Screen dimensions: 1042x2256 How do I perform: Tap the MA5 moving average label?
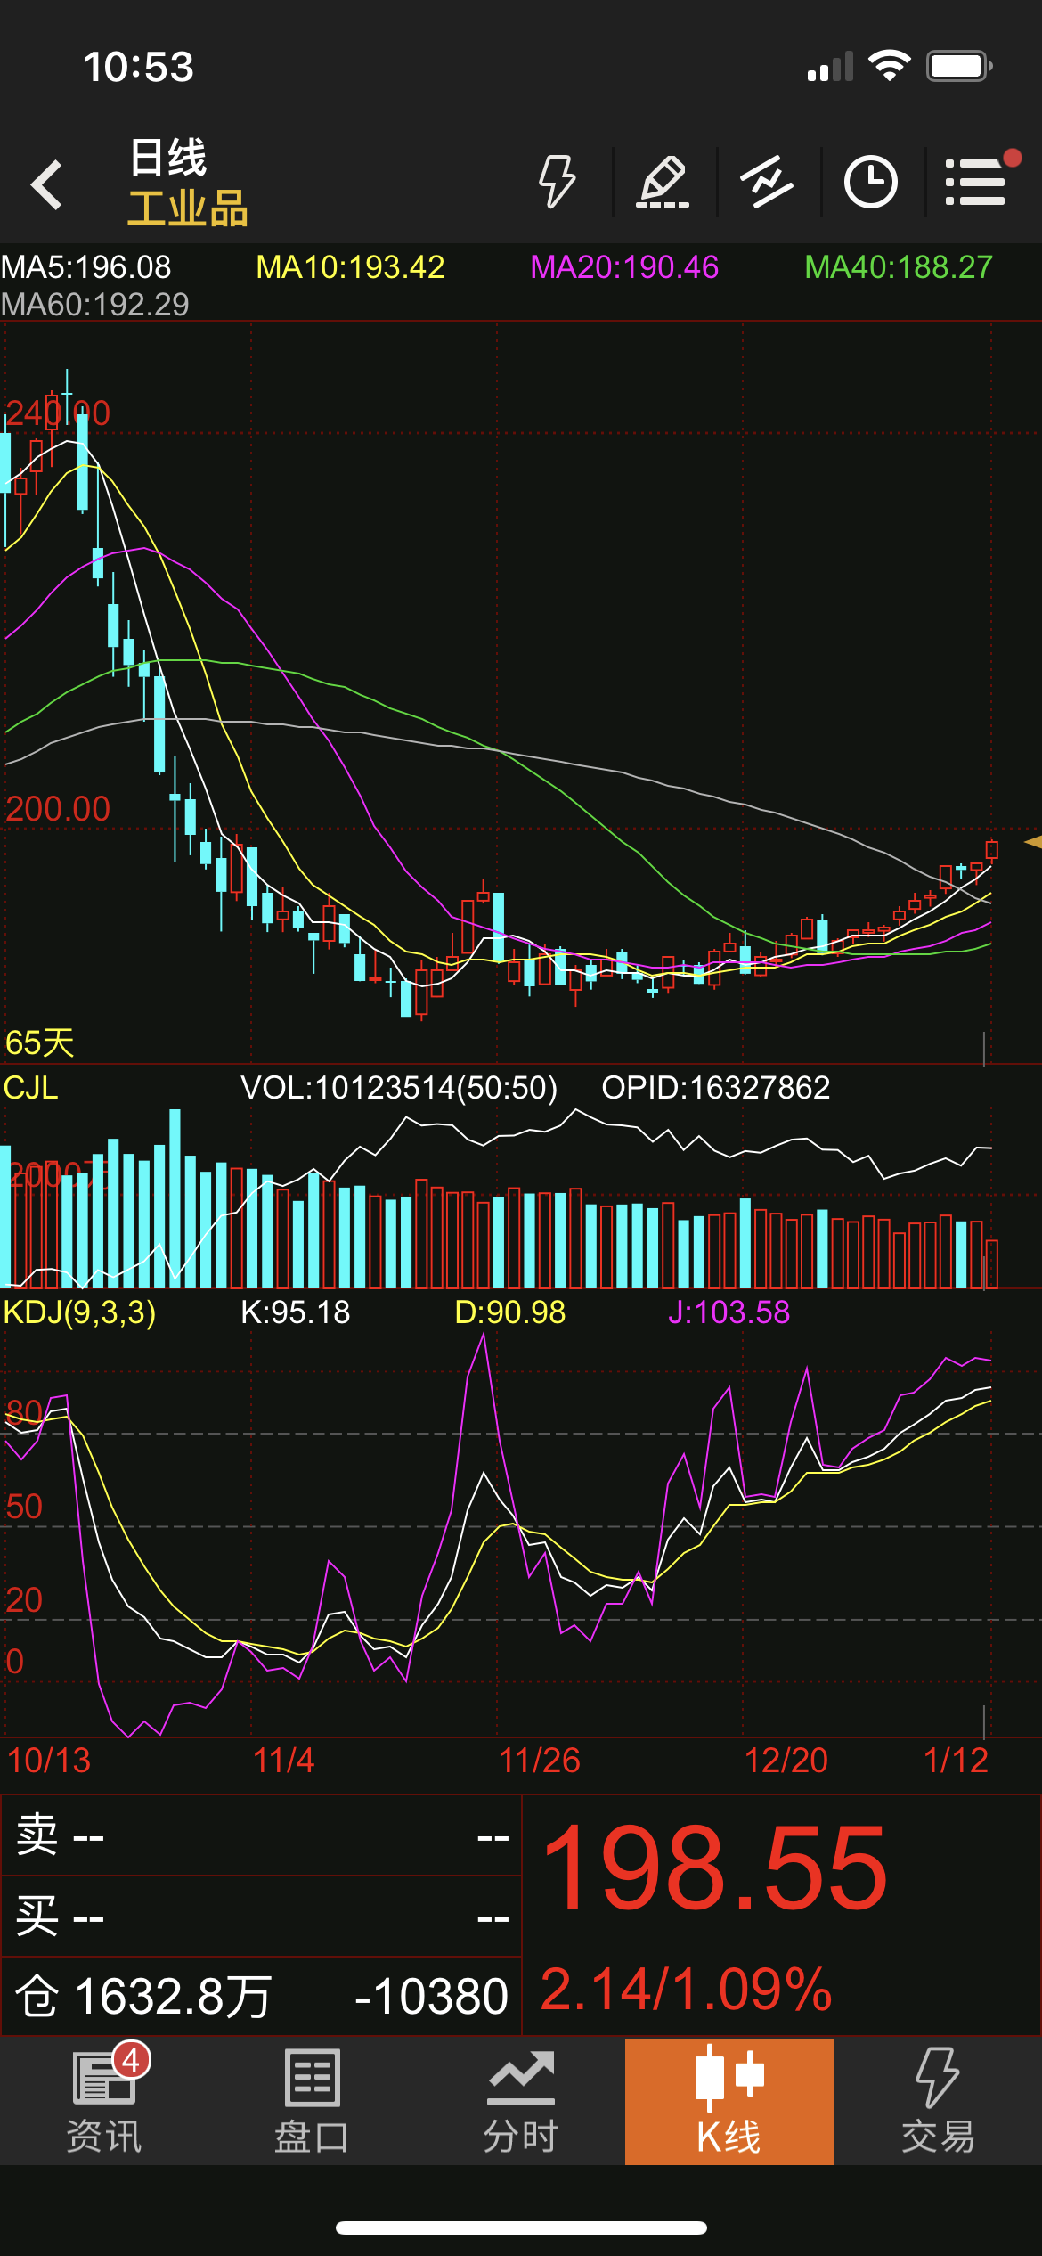86,267
